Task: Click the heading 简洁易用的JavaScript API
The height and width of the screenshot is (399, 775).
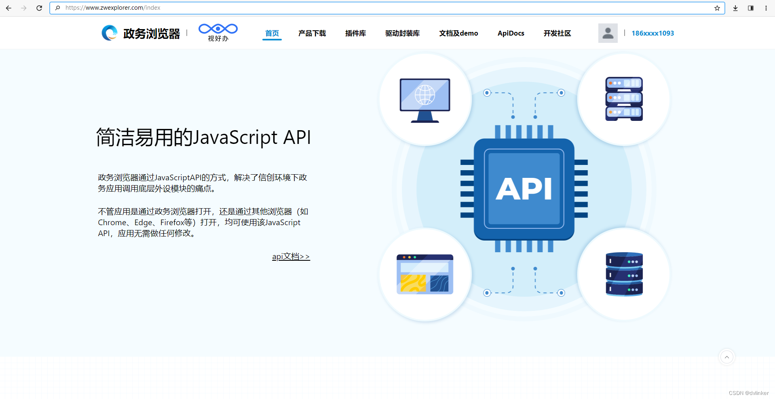Action: (204, 137)
